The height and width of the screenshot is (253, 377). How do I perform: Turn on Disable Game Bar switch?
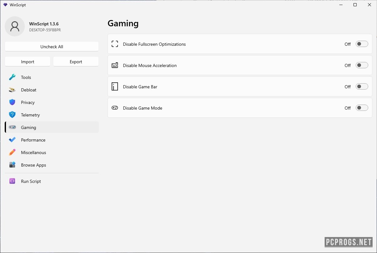[362, 87]
